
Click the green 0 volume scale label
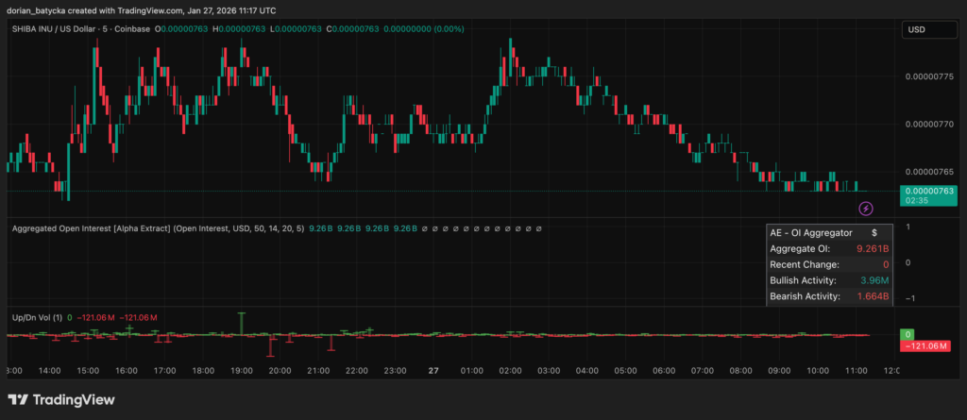tap(907, 335)
